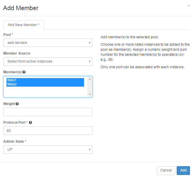
Task: Close the Add Member dialog with X
Action: tap(189, 6)
